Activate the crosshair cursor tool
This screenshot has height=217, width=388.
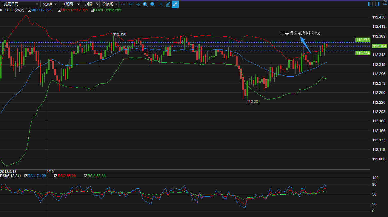click(123, 4)
